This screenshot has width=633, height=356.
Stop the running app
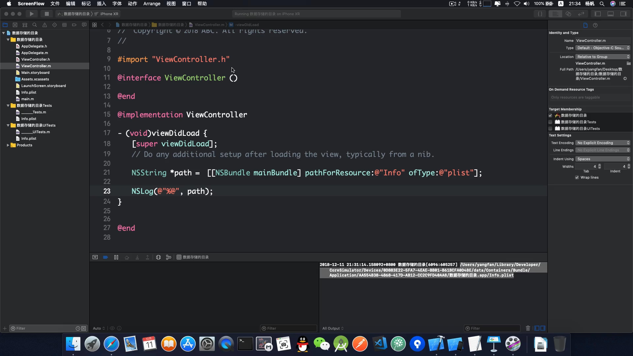click(46, 14)
